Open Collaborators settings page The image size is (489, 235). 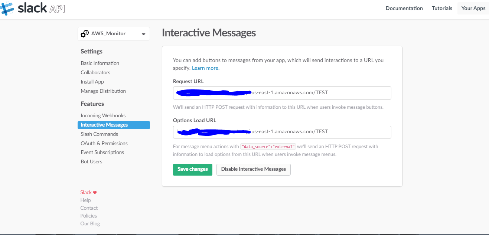[95, 72]
